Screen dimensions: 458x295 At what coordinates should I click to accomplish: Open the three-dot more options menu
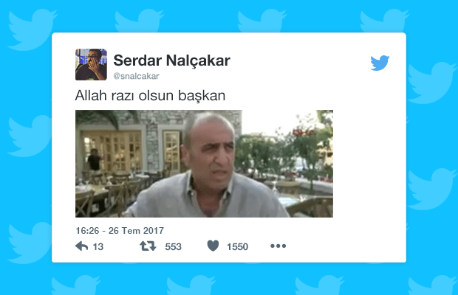tap(278, 246)
